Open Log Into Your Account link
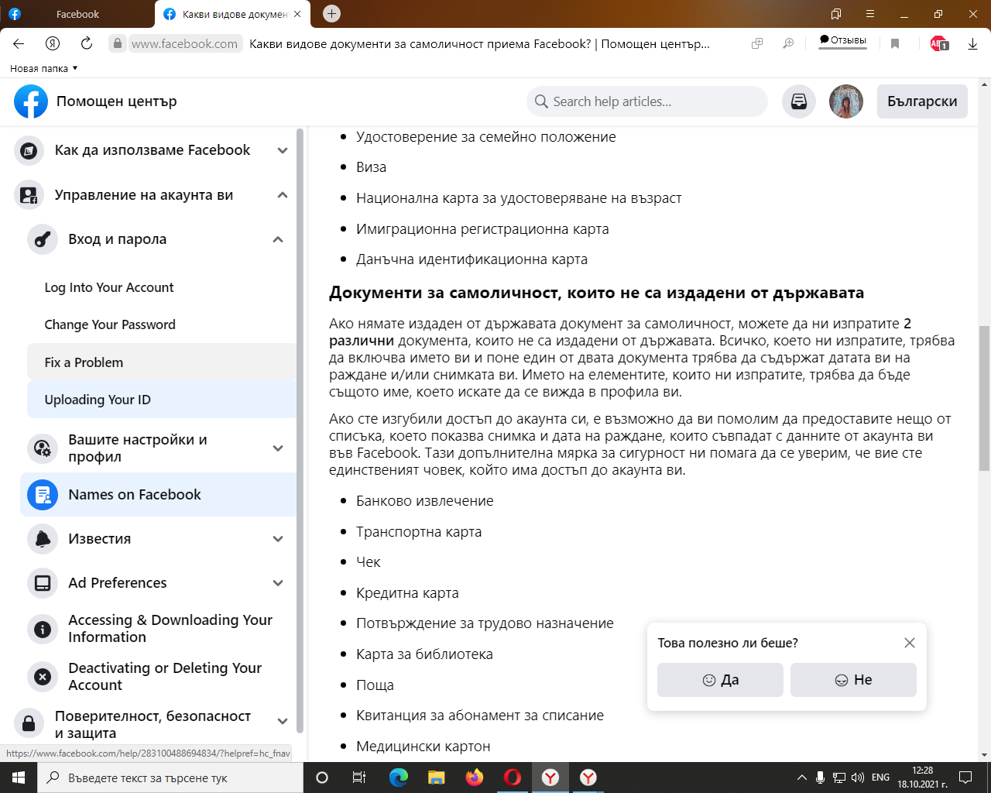The height and width of the screenshot is (793, 991). tap(109, 287)
